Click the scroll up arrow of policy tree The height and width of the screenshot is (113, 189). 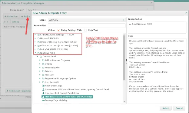pos(124,34)
